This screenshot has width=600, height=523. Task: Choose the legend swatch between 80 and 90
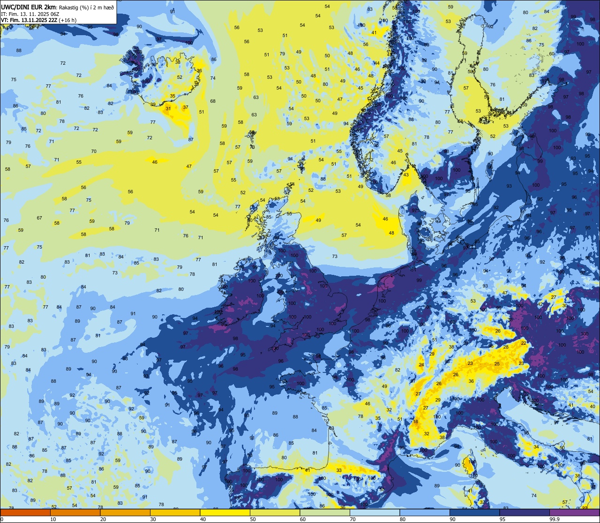[425, 512]
